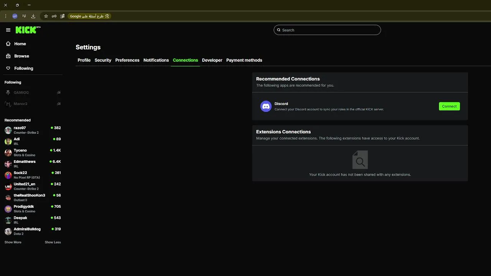This screenshot has width=491, height=276.
Task: Open Deepak's channel avatar
Action: click(x=8, y=220)
